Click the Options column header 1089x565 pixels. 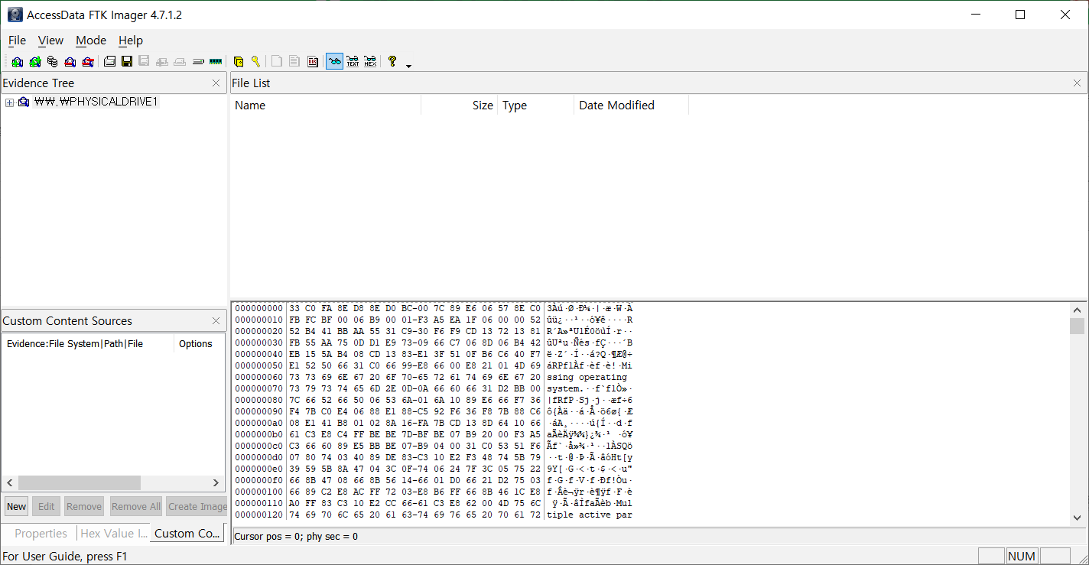[x=199, y=344]
